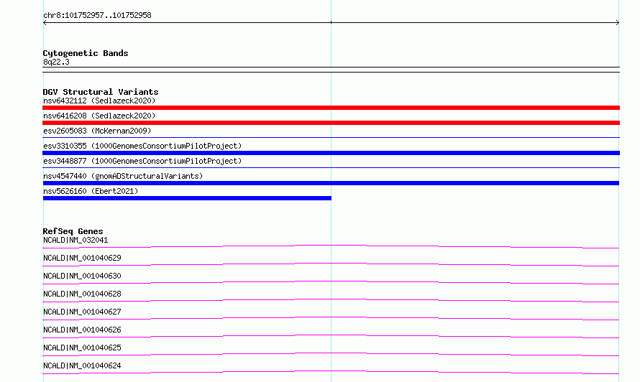The image size is (640, 382).
Task: Click the magenta line for NM_032041
Action: coord(331,247)
